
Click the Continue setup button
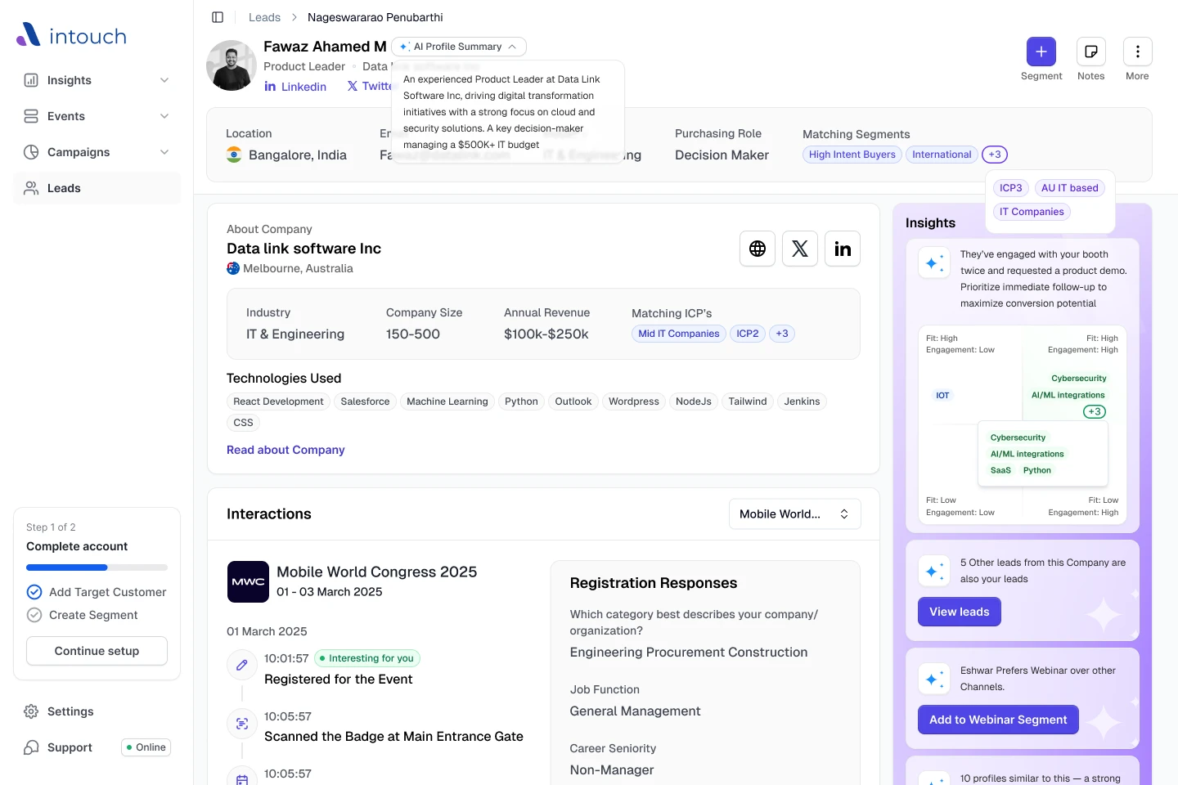click(97, 651)
